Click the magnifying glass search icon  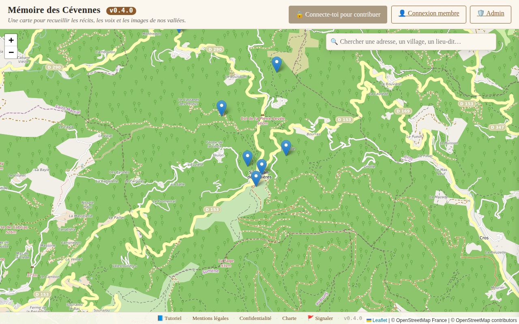pos(334,41)
